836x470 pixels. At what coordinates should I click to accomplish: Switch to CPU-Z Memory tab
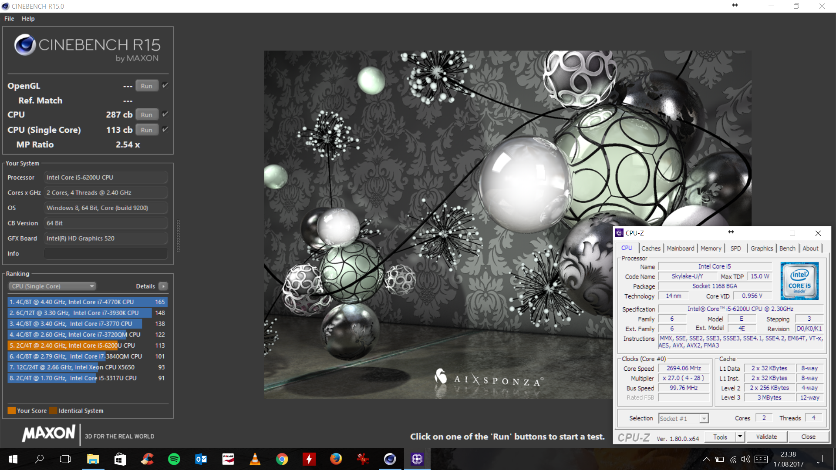(x=711, y=248)
